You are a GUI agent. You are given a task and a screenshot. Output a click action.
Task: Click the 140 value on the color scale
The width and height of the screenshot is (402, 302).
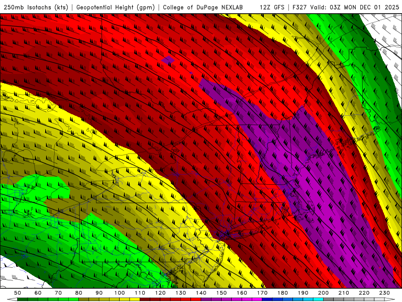[x=201, y=293]
